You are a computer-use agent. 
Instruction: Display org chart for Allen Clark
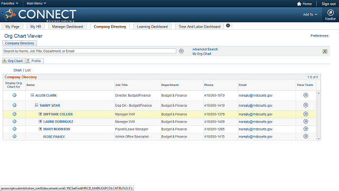tap(14, 95)
